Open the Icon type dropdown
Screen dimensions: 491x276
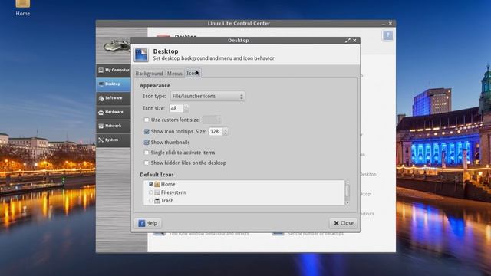[208, 96]
